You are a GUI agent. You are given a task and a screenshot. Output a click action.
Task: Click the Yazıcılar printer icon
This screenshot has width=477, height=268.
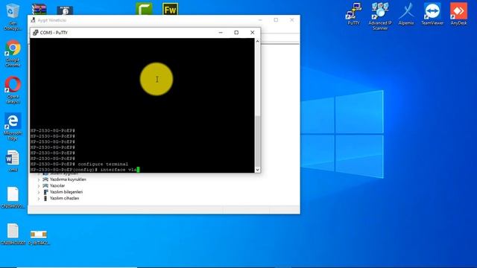click(45, 185)
